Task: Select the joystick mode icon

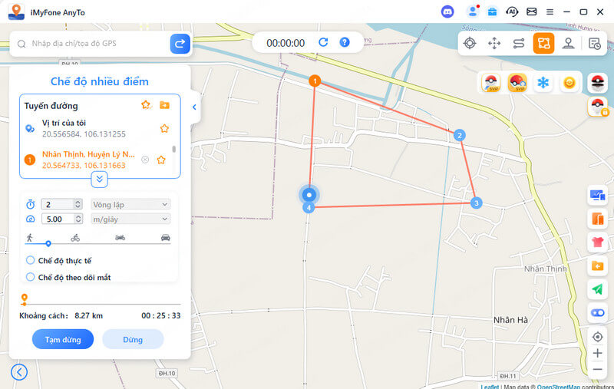Action: click(568, 43)
